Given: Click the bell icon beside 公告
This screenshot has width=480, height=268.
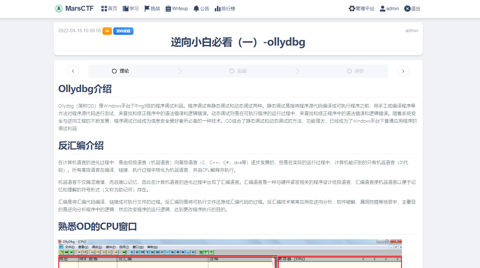Looking at the screenshot, I should tap(196, 8).
